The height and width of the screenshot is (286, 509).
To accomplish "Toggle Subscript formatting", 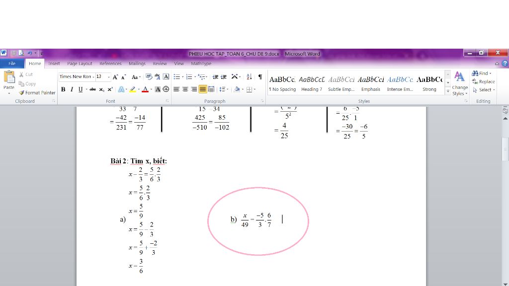I will 101,89.
